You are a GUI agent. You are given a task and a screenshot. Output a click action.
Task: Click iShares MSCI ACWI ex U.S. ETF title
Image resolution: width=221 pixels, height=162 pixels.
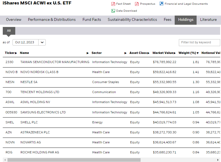pos(37,3)
